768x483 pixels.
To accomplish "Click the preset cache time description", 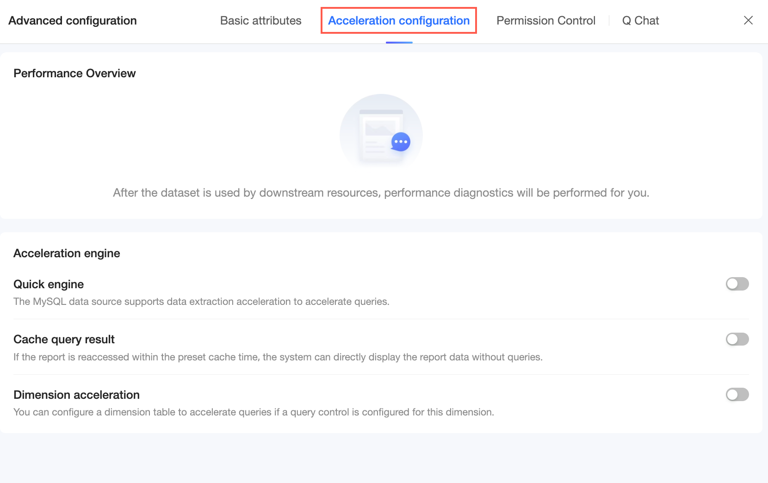I will 278,357.
